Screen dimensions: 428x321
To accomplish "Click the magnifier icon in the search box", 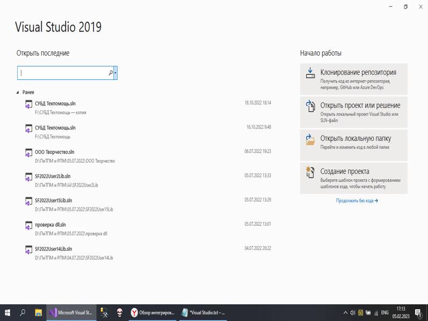I will tap(111, 73).
